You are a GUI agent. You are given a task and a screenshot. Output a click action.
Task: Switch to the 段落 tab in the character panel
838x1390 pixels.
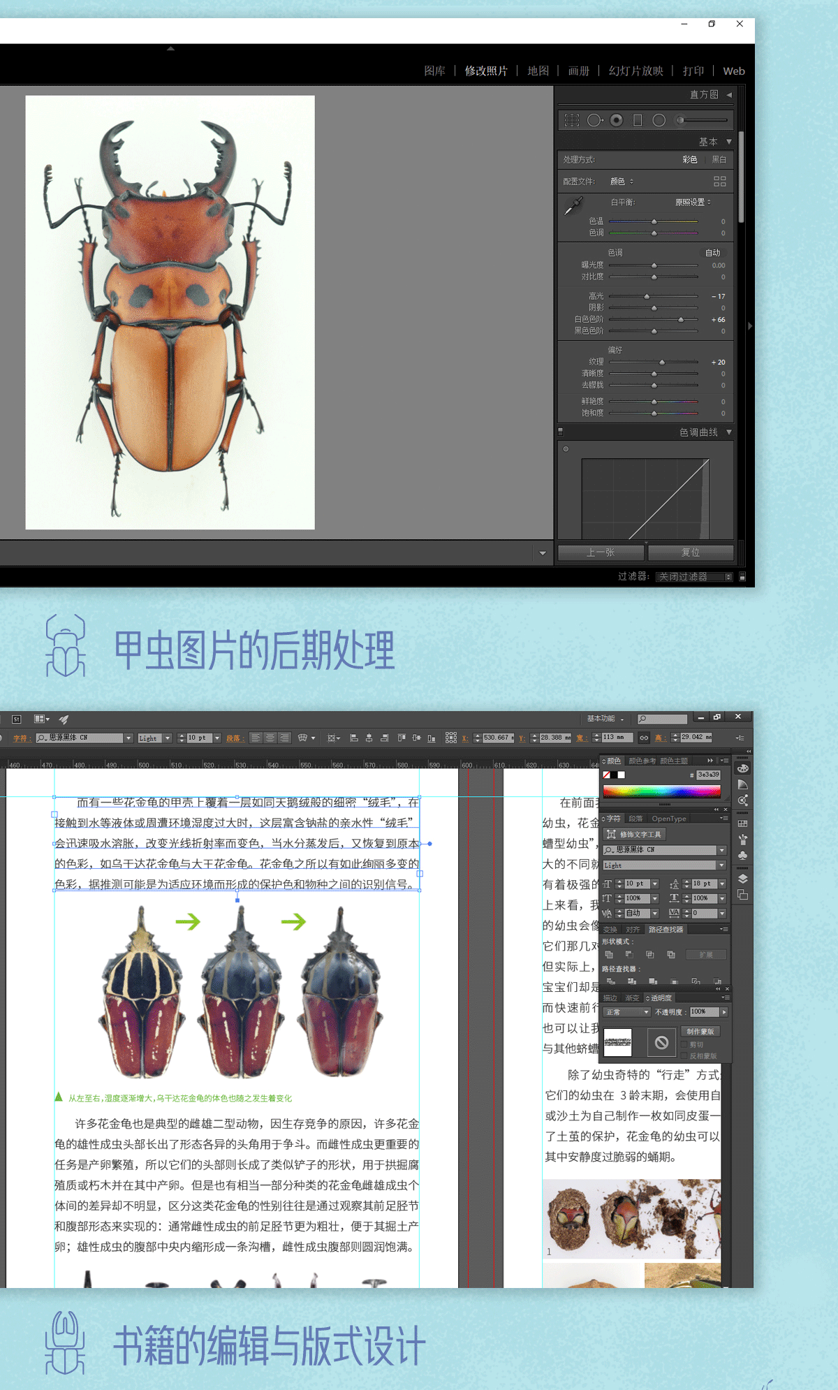635,819
